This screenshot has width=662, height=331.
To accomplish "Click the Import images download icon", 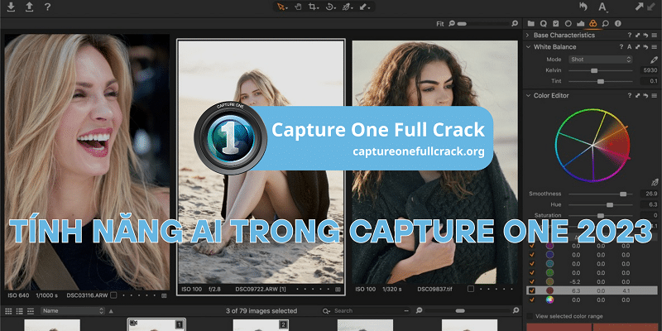I will click(11, 7).
